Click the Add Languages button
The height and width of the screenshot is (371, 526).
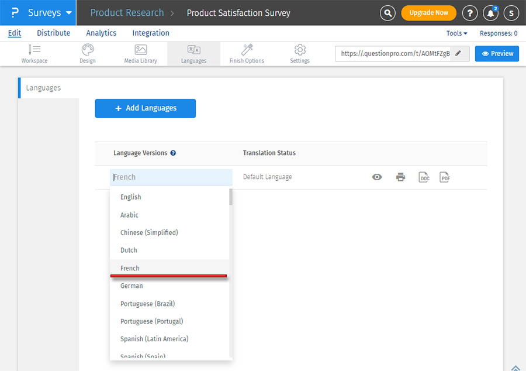tap(146, 108)
